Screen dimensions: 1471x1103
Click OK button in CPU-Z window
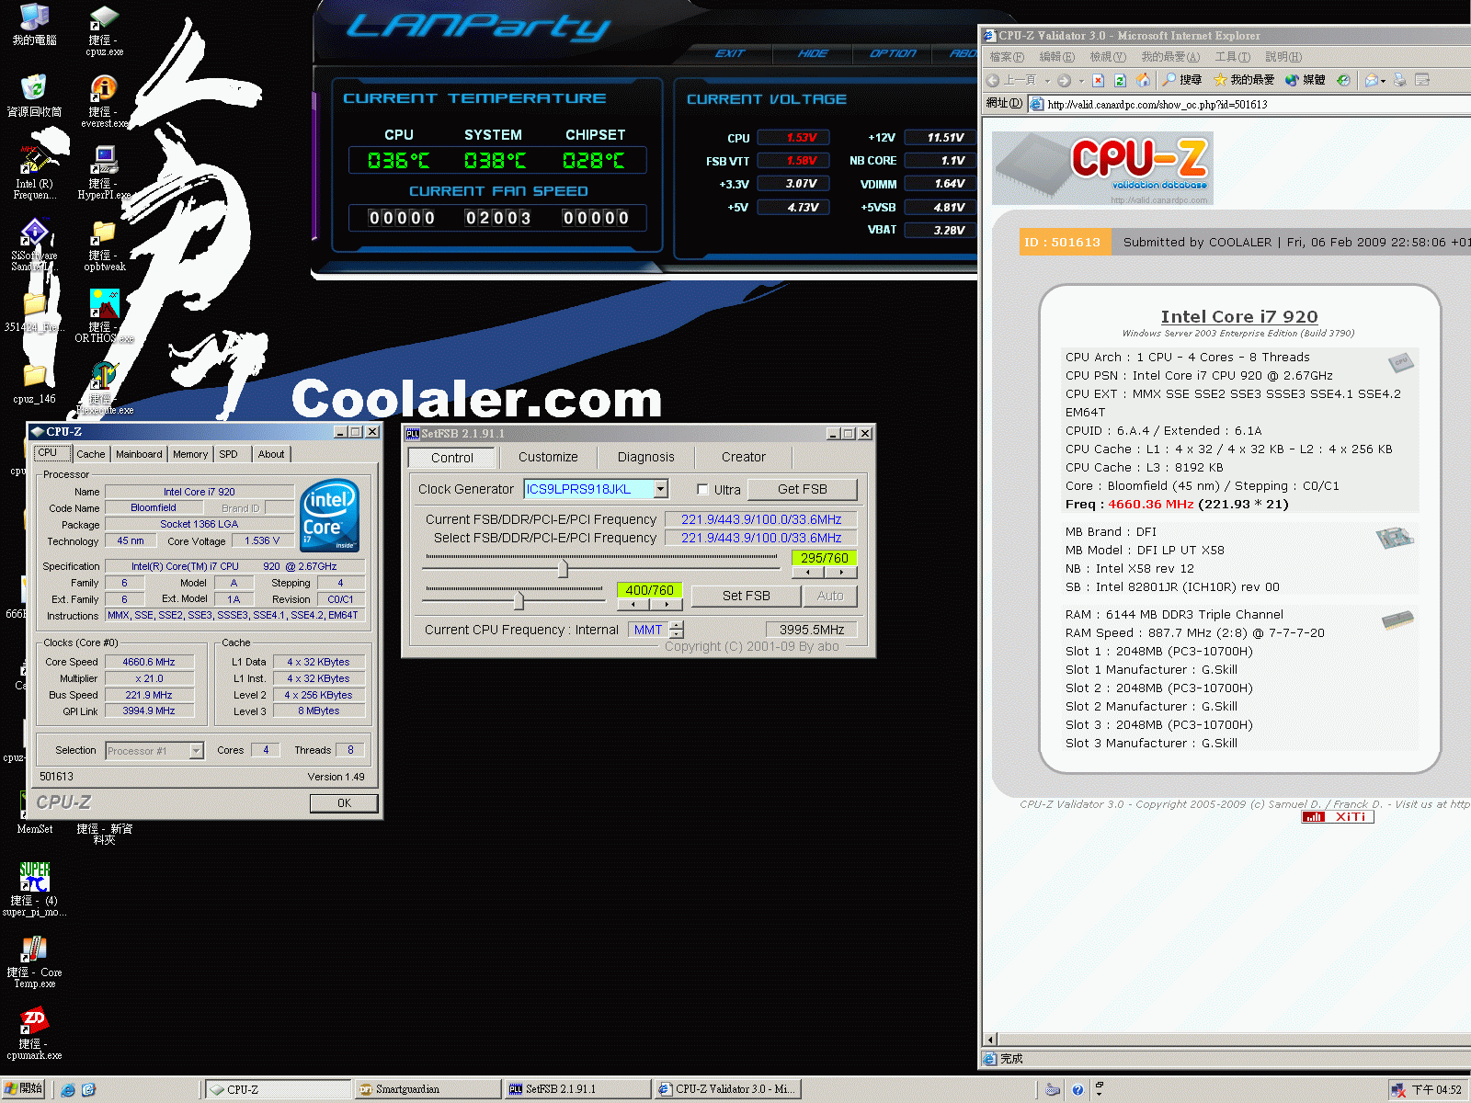[344, 802]
